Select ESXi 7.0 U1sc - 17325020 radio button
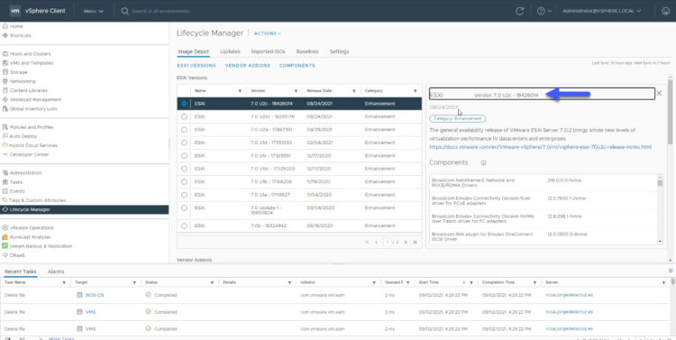676x340 pixels. [184, 169]
